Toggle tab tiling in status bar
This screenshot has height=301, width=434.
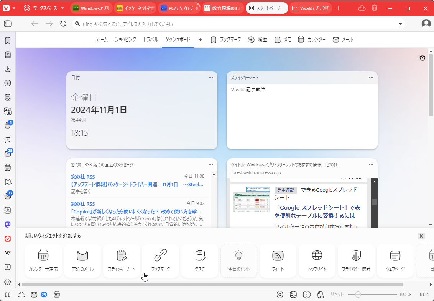[x=307, y=294]
